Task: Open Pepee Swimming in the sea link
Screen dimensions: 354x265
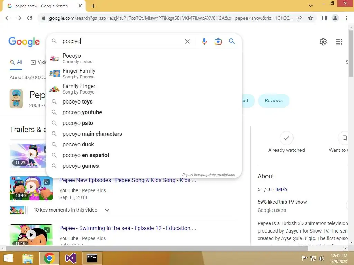Action: pos(128,228)
